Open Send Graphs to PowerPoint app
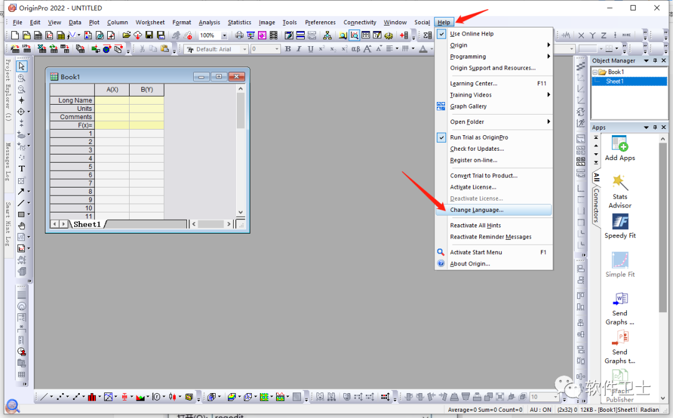 point(620,347)
